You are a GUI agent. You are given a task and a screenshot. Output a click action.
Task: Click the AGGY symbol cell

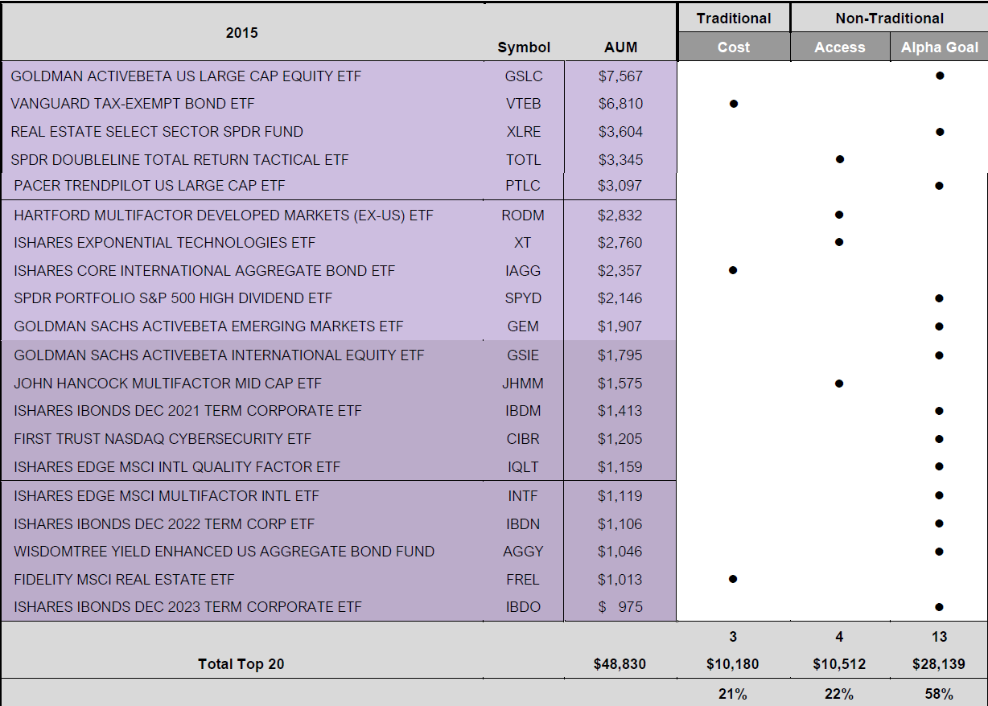pos(523,552)
